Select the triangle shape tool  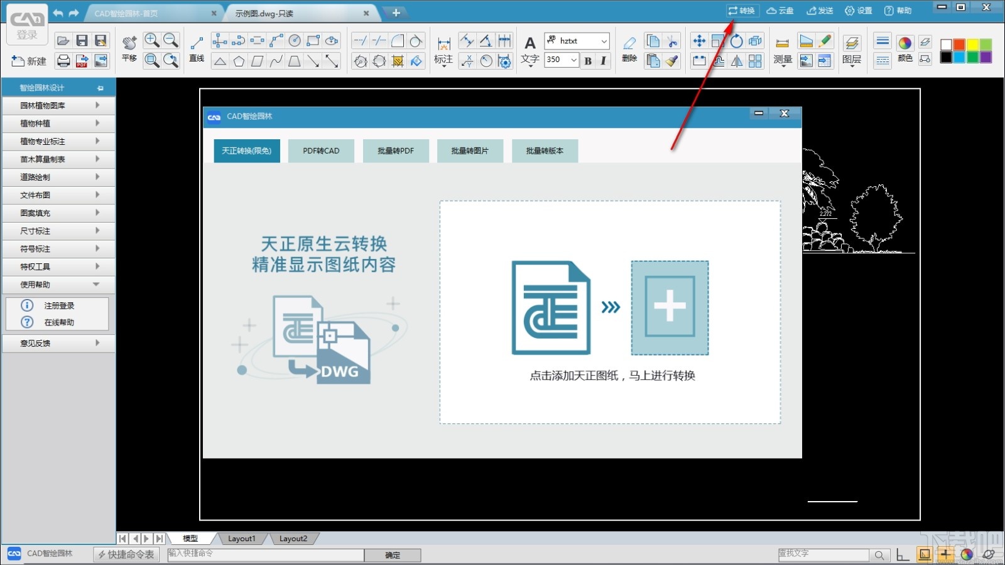220,61
